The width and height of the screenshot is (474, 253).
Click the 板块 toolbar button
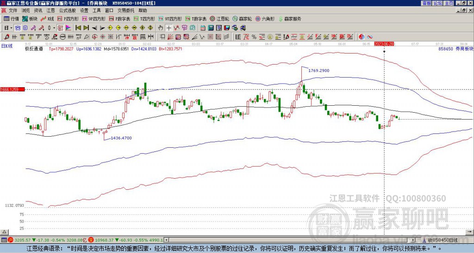click(x=30, y=18)
